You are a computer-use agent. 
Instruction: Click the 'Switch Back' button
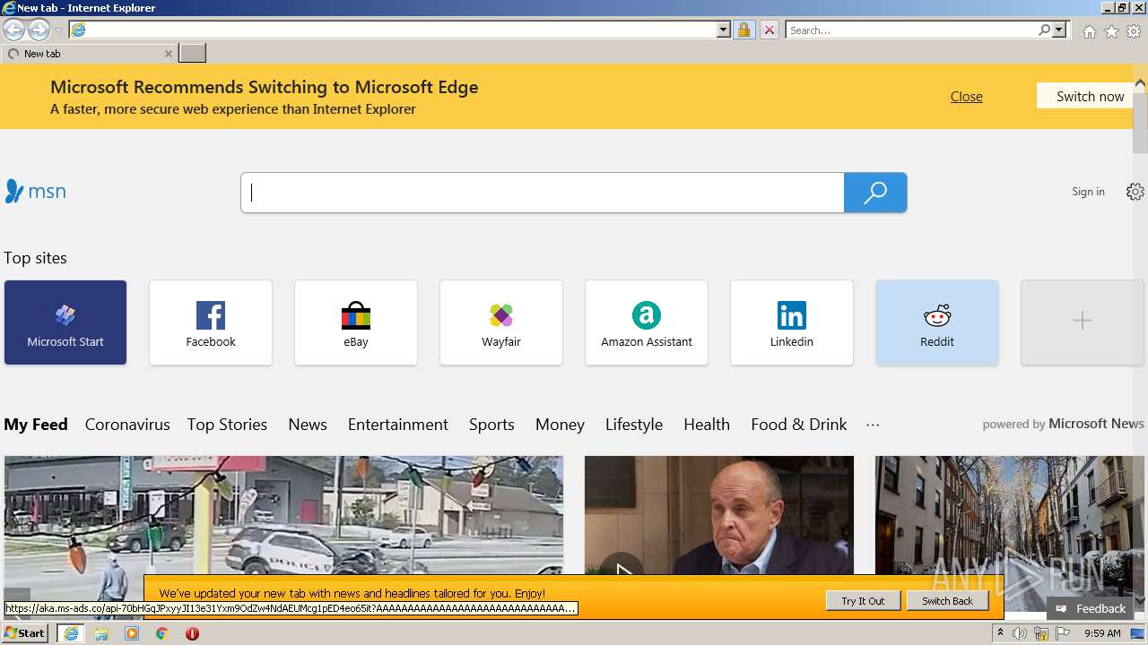[947, 601]
